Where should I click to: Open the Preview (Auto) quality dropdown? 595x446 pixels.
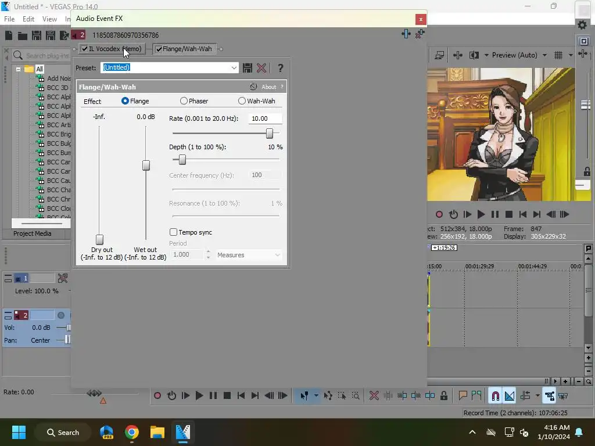[x=544, y=55]
